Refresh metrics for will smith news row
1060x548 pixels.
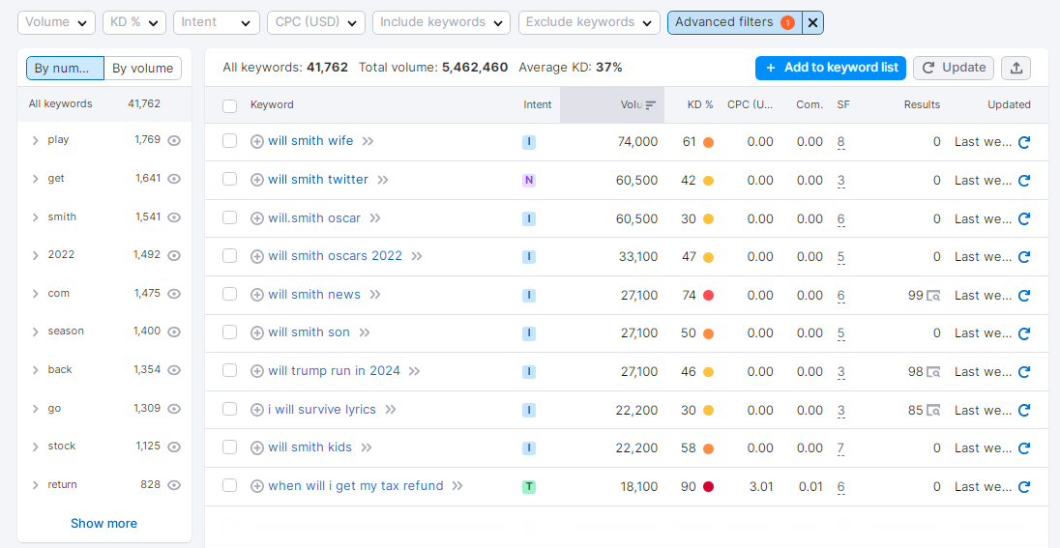coord(1023,296)
